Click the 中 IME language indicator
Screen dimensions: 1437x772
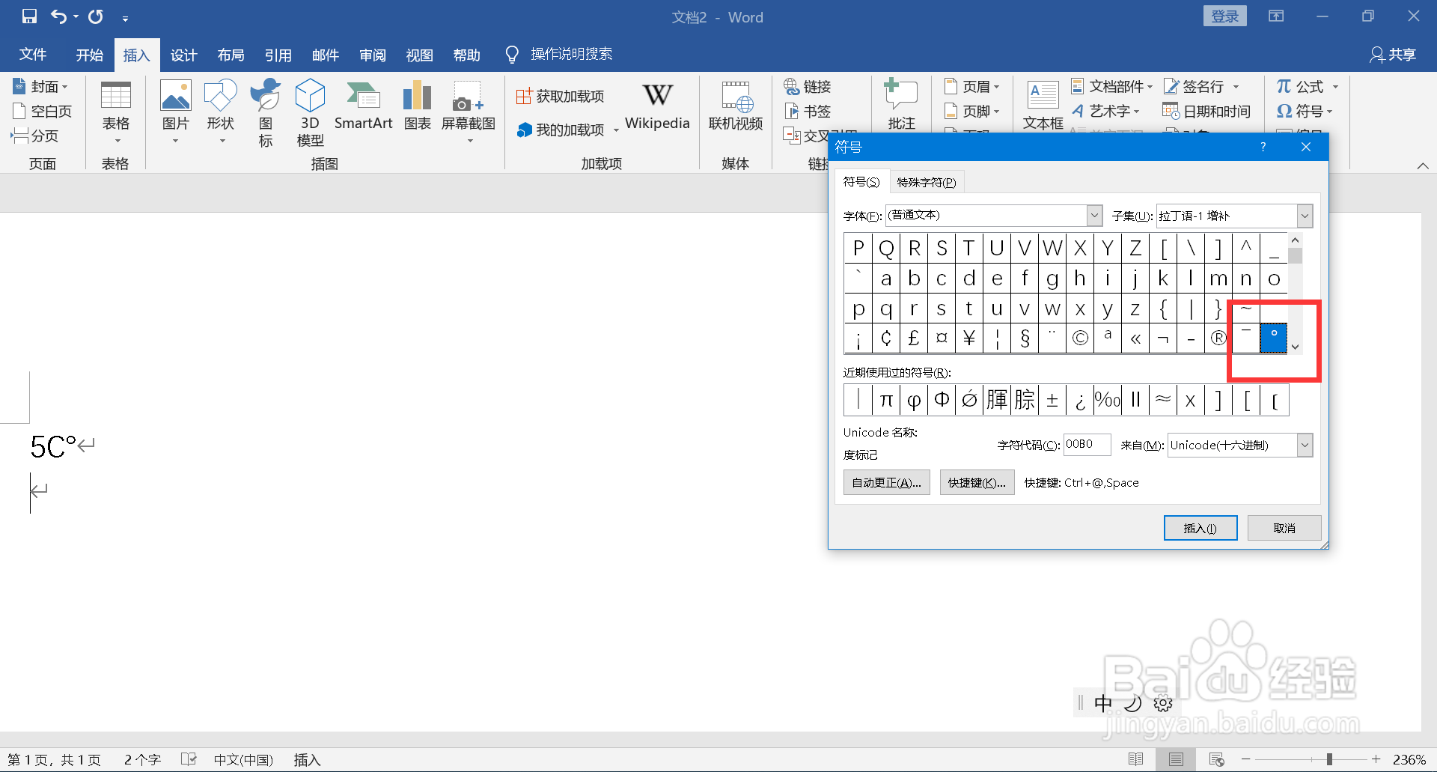point(1103,703)
